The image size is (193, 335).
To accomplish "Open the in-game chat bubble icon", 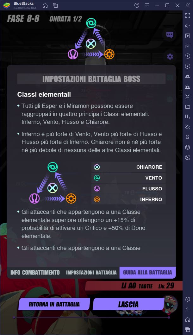I will tap(170, 35).
